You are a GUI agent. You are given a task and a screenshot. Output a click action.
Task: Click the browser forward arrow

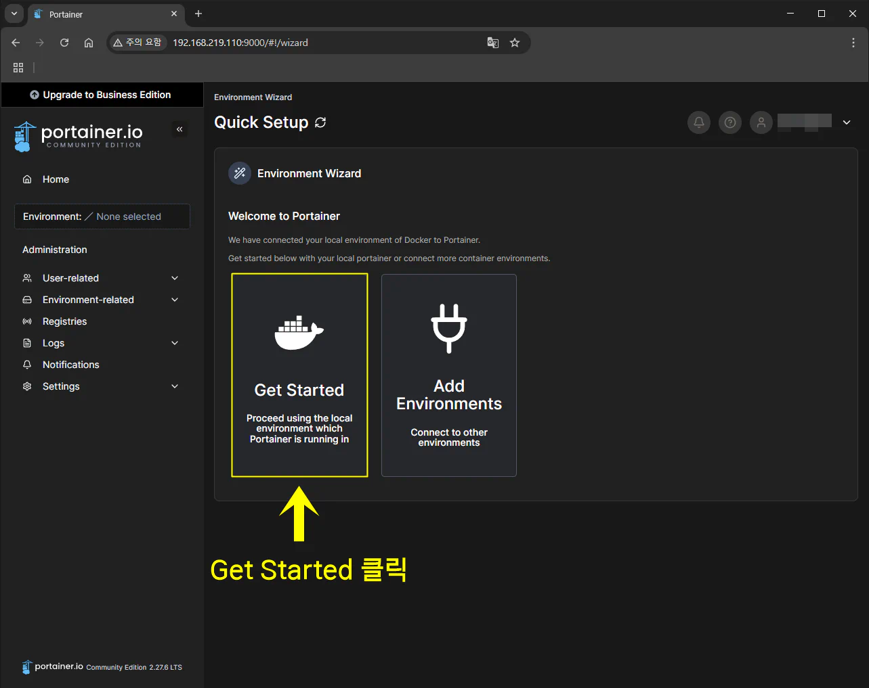pyautogui.click(x=40, y=43)
